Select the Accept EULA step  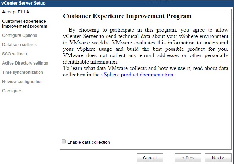[x=16, y=12]
